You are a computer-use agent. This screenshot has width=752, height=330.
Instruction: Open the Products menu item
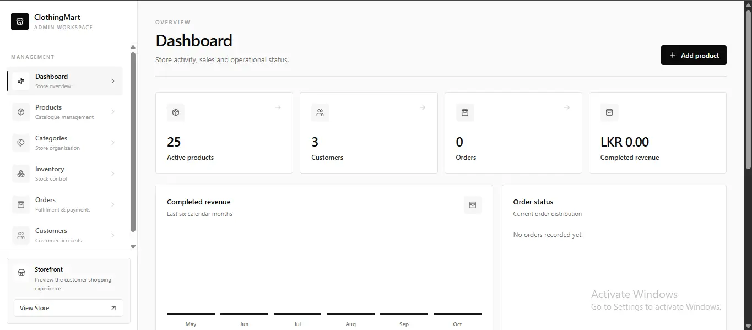click(x=64, y=112)
